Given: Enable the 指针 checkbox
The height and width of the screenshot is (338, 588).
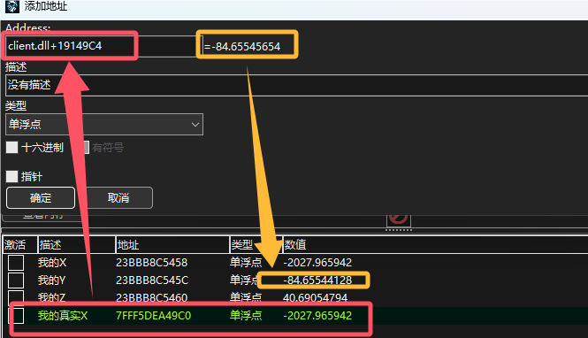Looking at the screenshot, I should tap(12, 176).
